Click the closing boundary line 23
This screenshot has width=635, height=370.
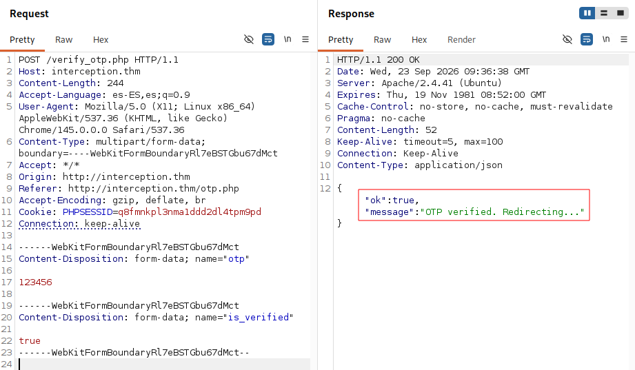pyautogui.click(x=134, y=353)
